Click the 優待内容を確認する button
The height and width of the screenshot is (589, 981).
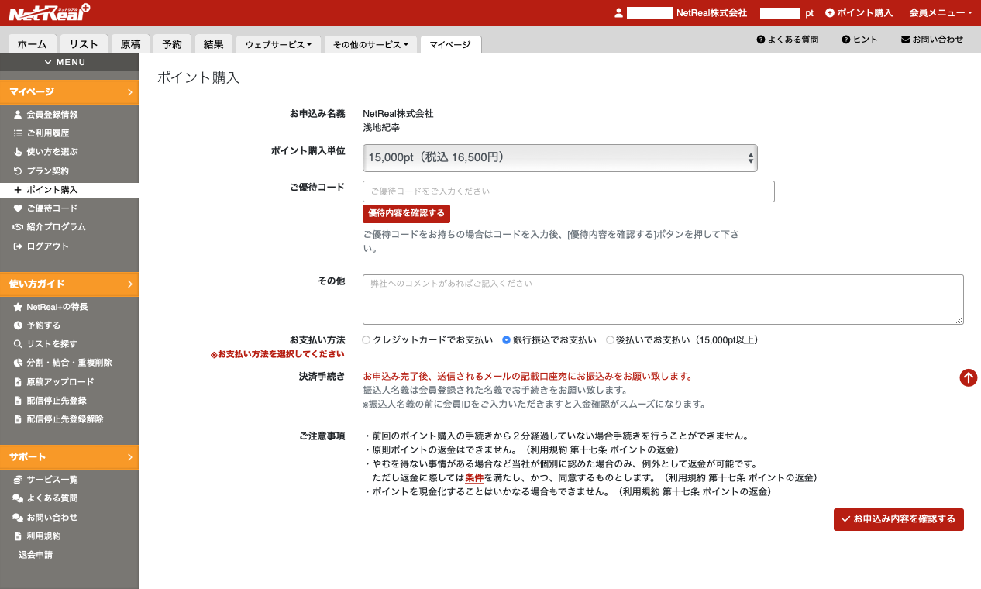406,213
